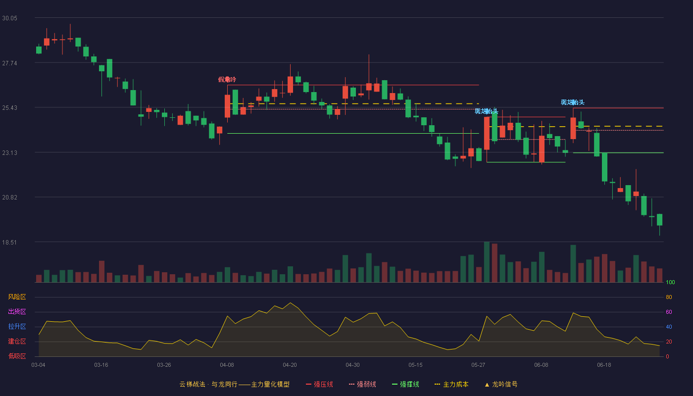Viewport: 693px width, 396px height.
Task: Select the 风险区 zone label
Action: 17,297
